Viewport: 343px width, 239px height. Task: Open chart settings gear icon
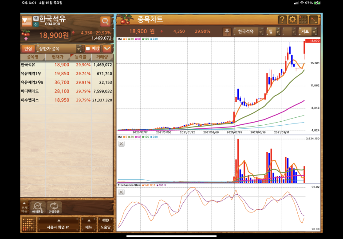click(x=292, y=20)
